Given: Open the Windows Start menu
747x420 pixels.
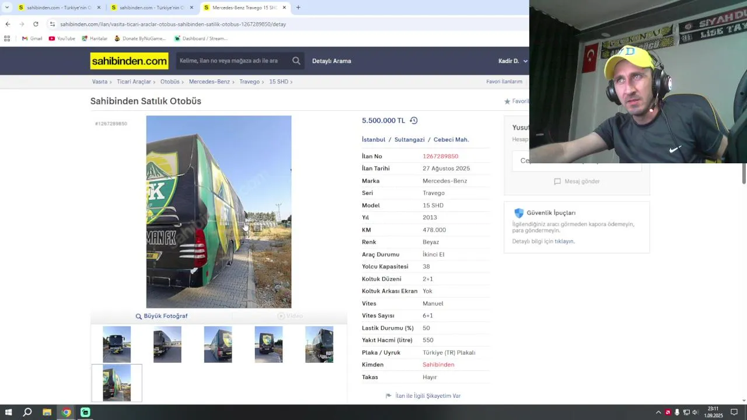Looking at the screenshot, I should [8, 412].
